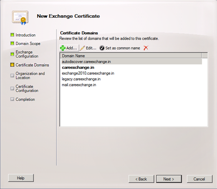Screen dimensions: 217x189
Task: Click the Next button
Action: [x=169, y=179]
